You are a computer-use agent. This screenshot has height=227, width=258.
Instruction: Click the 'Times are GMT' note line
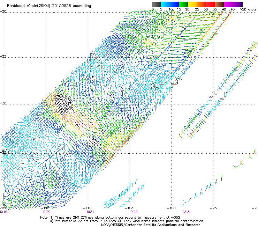[110, 218]
